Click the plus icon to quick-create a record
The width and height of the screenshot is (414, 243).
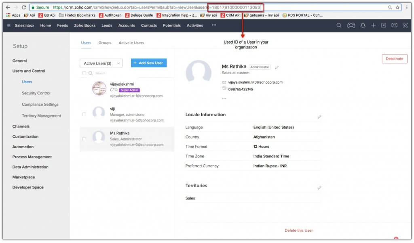(373, 25)
